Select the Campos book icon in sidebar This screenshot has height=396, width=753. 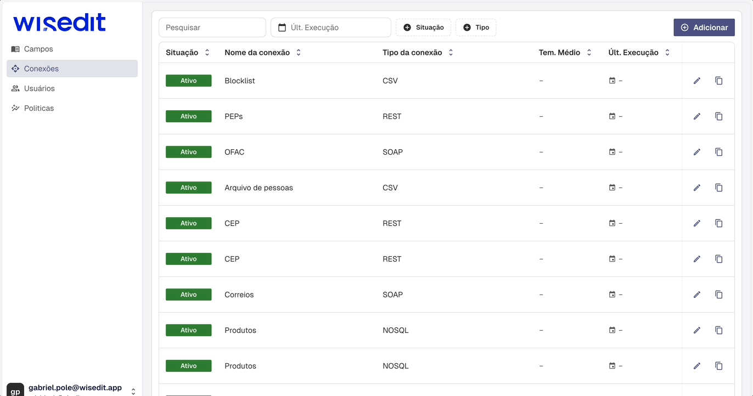coord(15,49)
